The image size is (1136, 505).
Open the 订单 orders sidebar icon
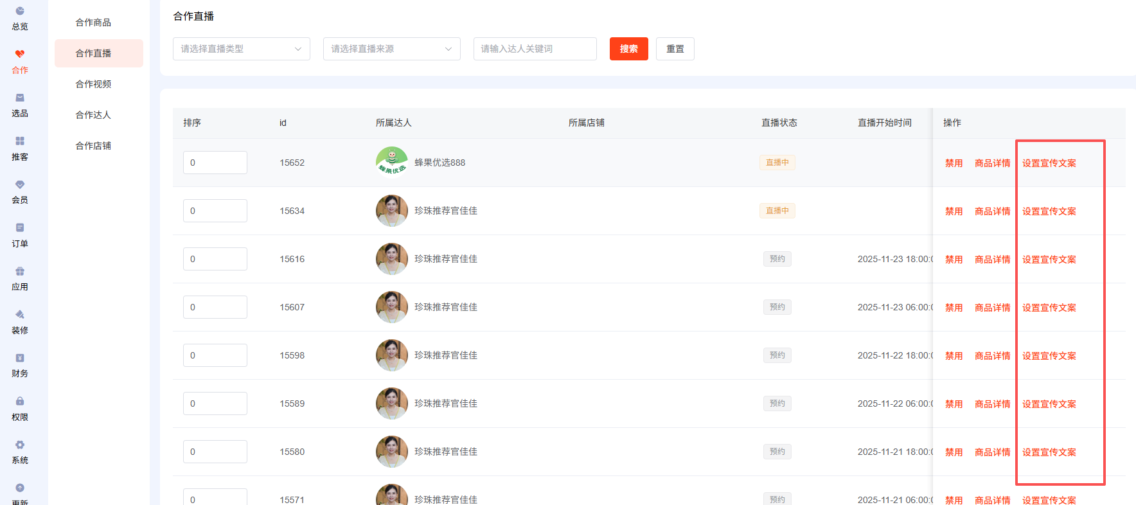click(x=20, y=228)
